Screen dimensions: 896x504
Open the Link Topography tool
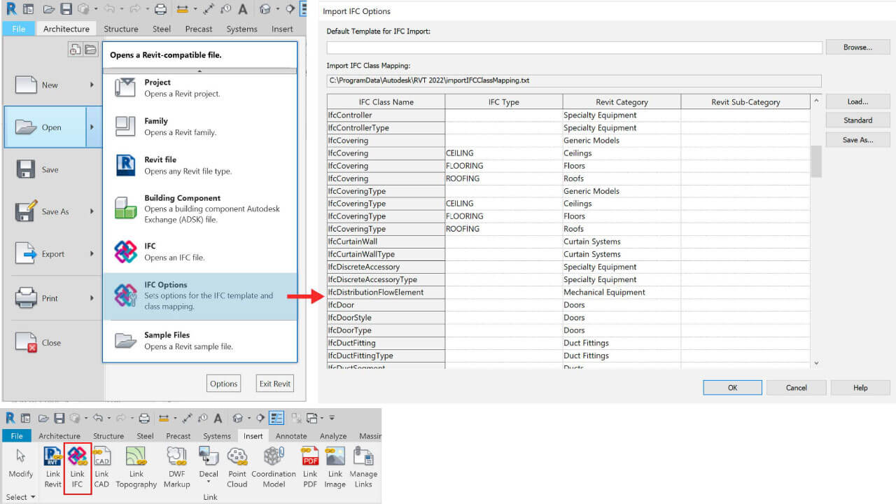click(136, 468)
